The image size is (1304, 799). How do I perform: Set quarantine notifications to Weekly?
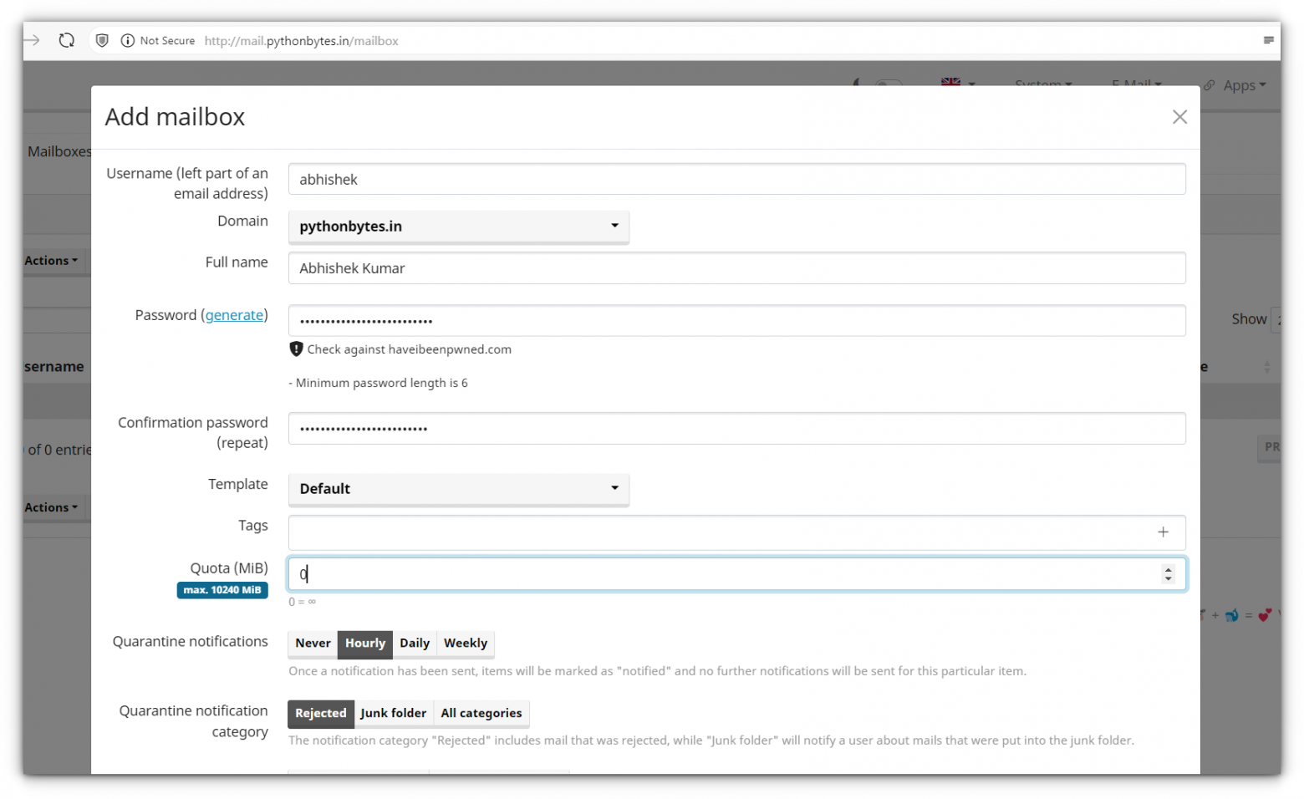coord(466,644)
